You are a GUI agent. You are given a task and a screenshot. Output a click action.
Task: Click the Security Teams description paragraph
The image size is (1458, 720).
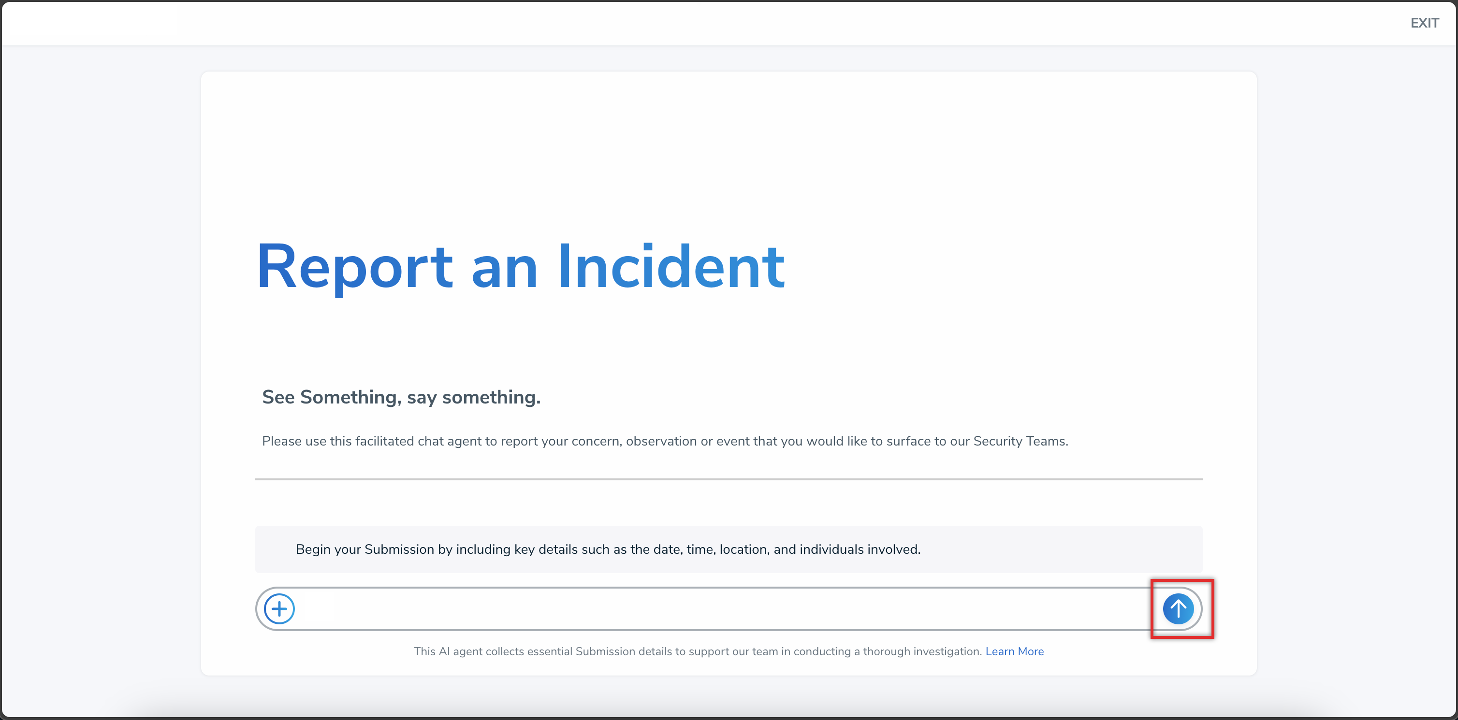pos(665,441)
